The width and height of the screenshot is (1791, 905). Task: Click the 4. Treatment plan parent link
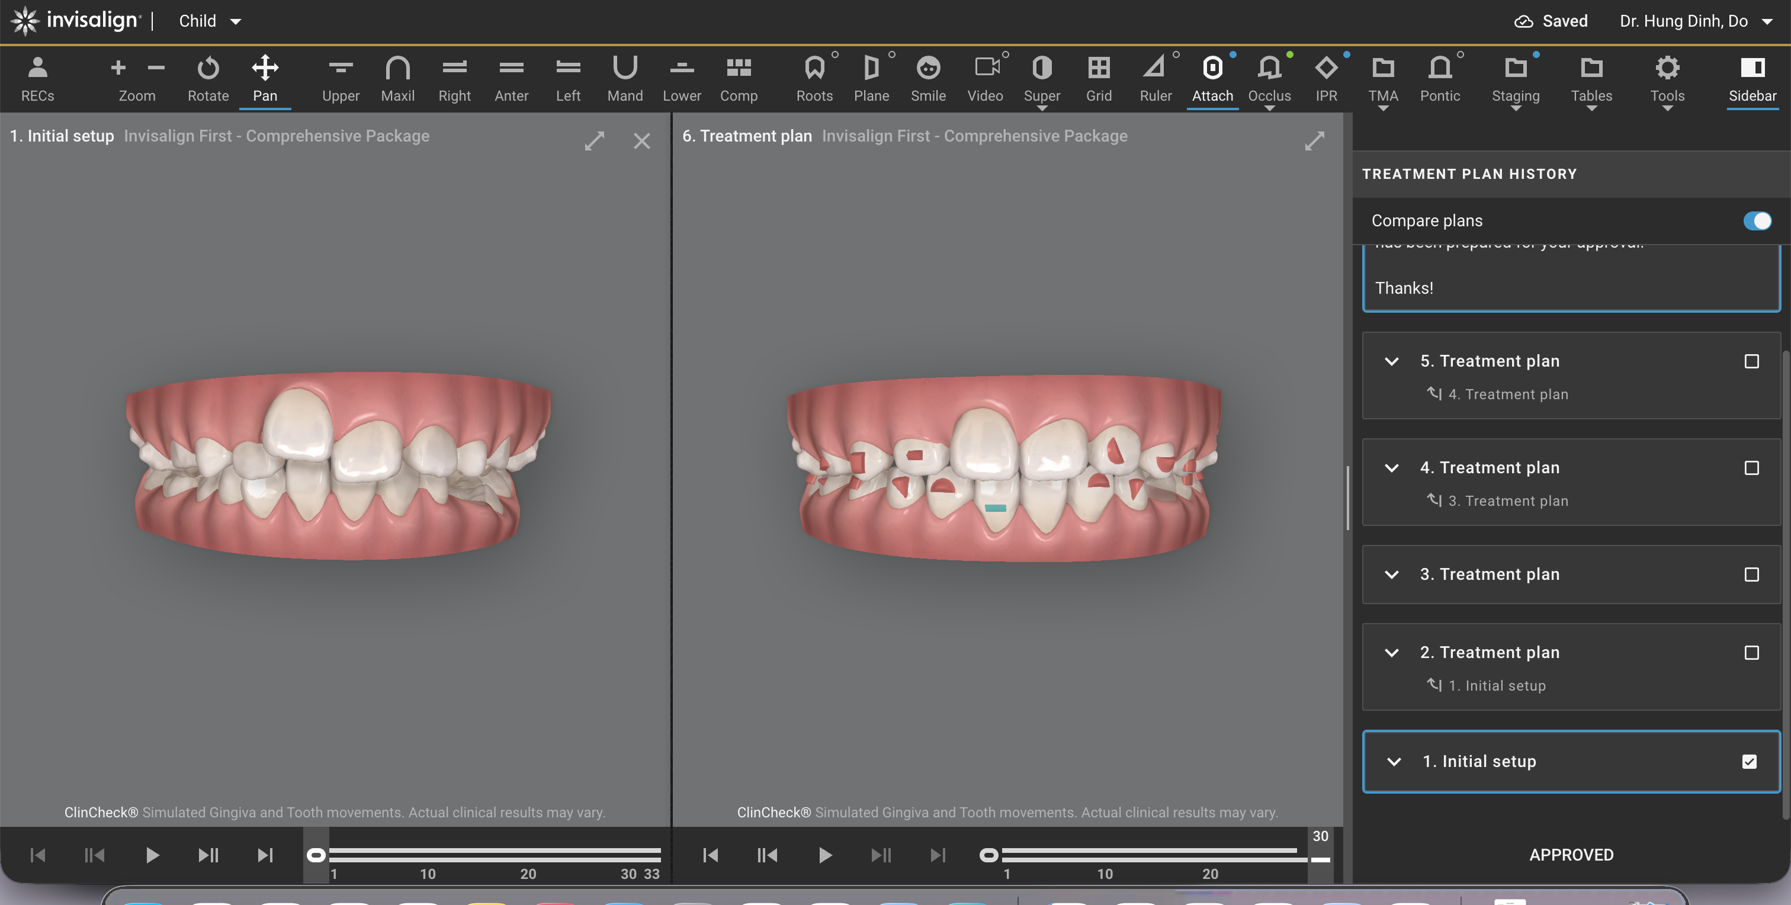[x=1507, y=394]
